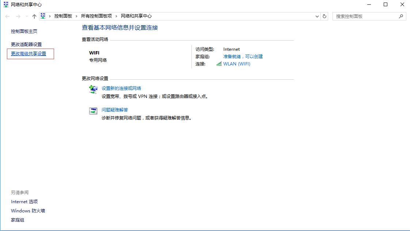
Task: Click the Network and Sharing Center icon in address bar
Action: pyautogui.click(x=43, y=16)
